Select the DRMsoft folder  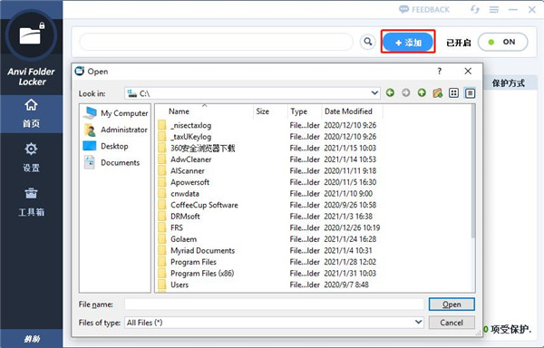point(185,217)
